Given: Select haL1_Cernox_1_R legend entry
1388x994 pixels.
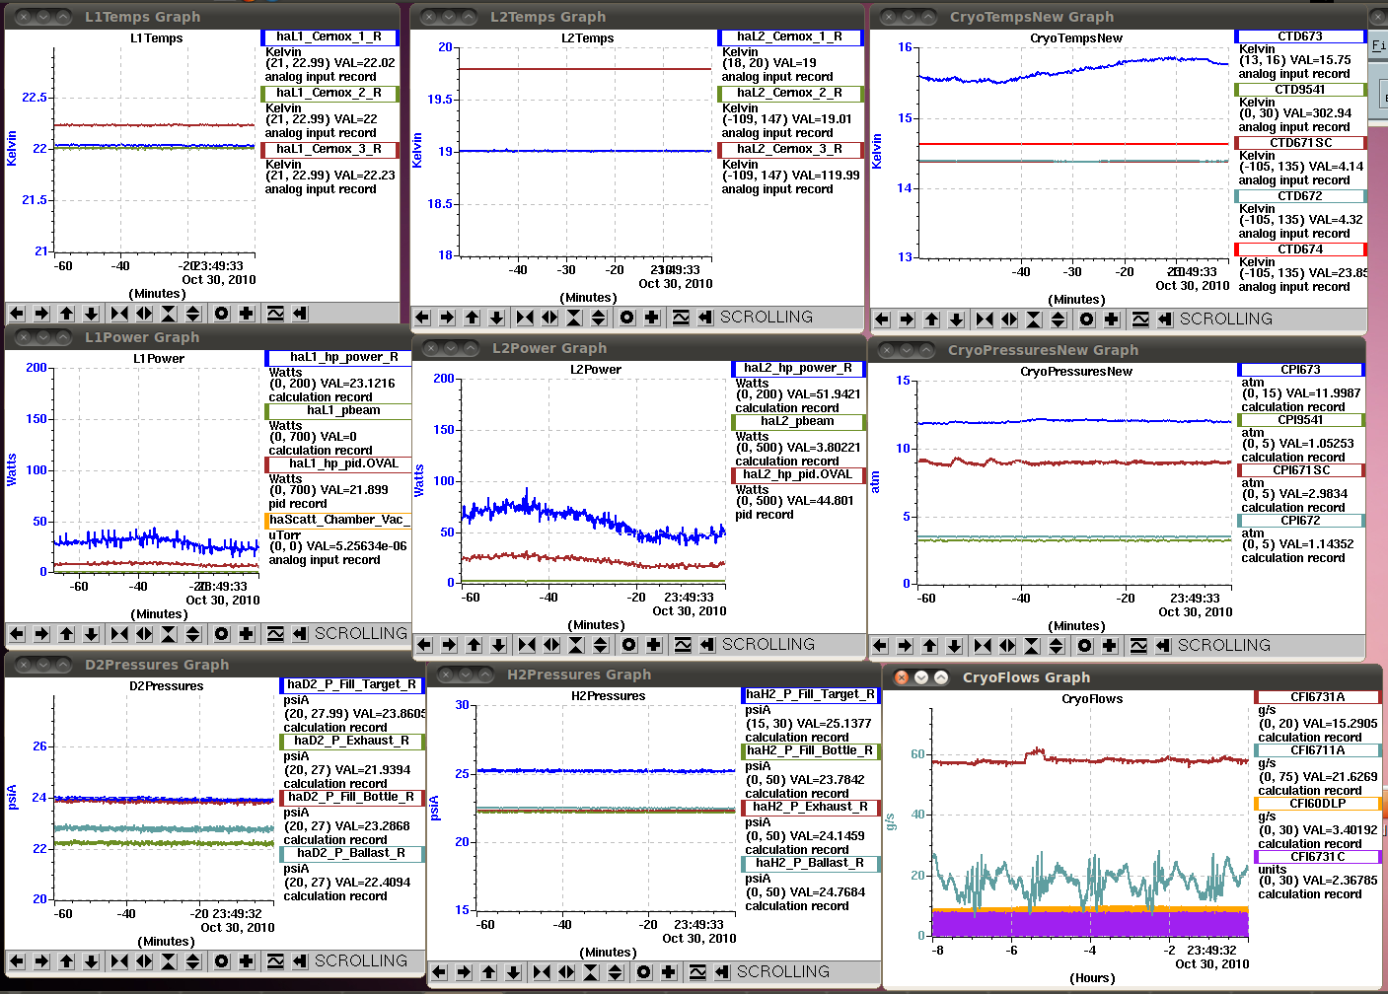Looking at the screenshot, I should (x=329, y=37).
